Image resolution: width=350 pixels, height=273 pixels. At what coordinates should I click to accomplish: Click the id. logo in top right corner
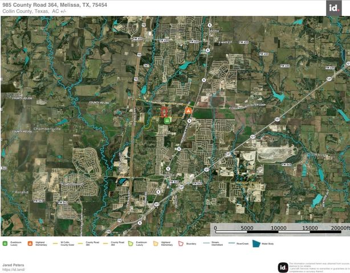pyautogui.click(x=333, y=8)
